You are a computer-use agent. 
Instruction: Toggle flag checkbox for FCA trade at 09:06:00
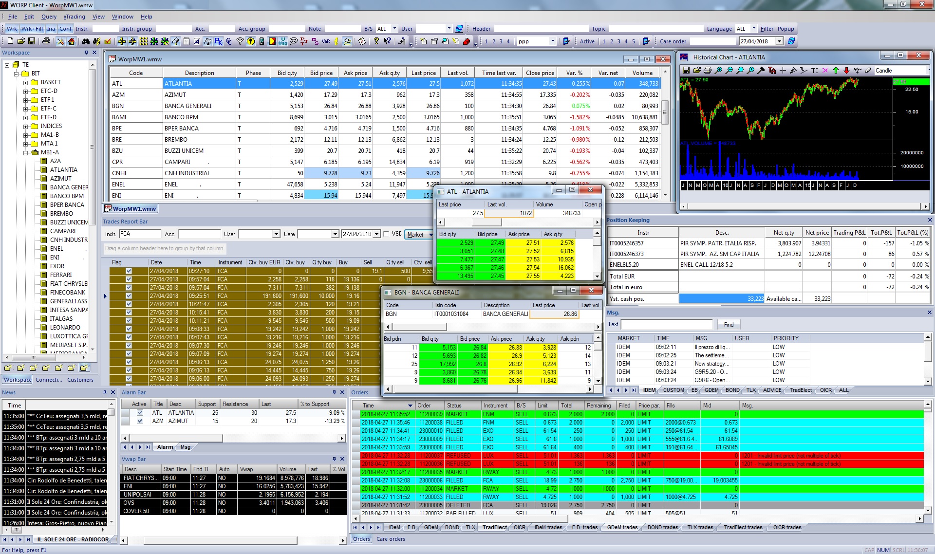click(129, 379)
